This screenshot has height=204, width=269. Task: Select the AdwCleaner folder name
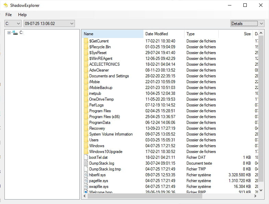pyautogui.click(x=99, y=70)
